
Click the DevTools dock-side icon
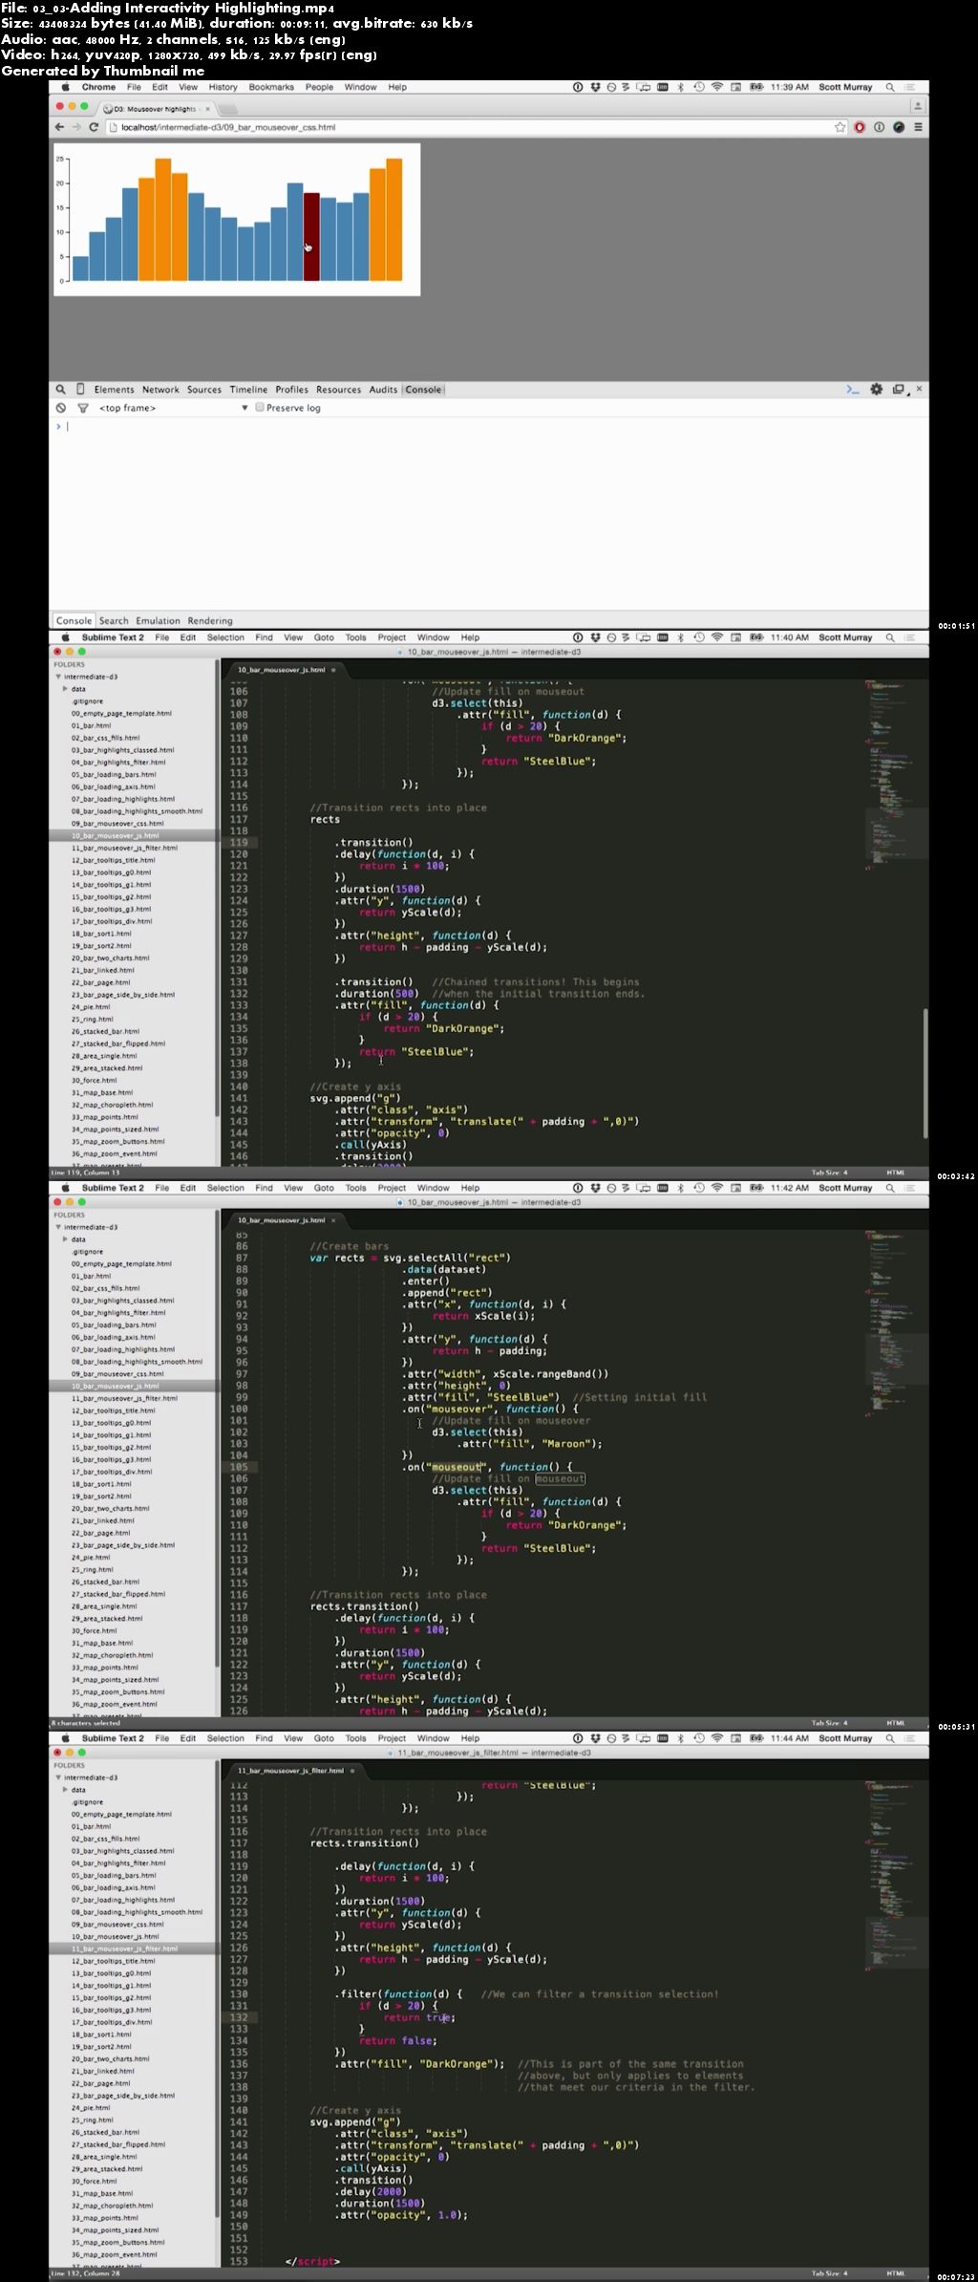[899, 390]
